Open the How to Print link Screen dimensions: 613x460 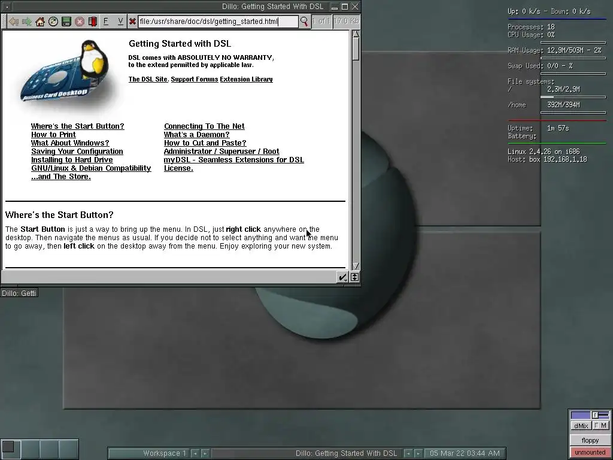click(53, 135)
